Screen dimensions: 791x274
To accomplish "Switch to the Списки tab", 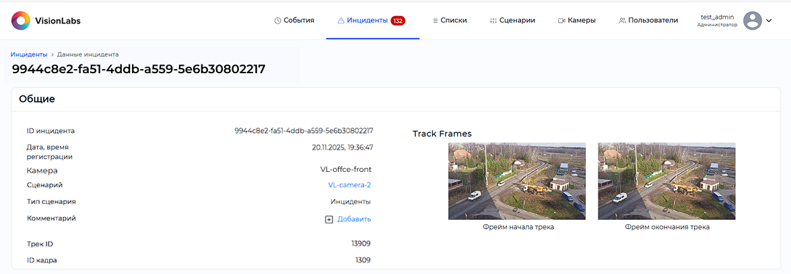I will (x=450, y=21).
